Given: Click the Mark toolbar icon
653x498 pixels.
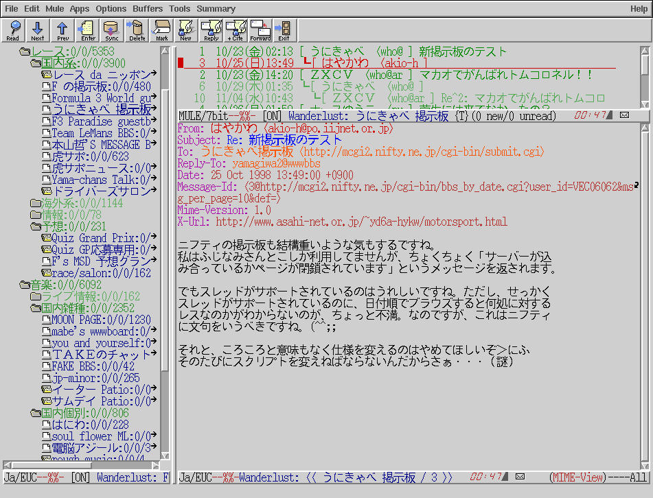Looking at the screenshot, I should point(161,30).
